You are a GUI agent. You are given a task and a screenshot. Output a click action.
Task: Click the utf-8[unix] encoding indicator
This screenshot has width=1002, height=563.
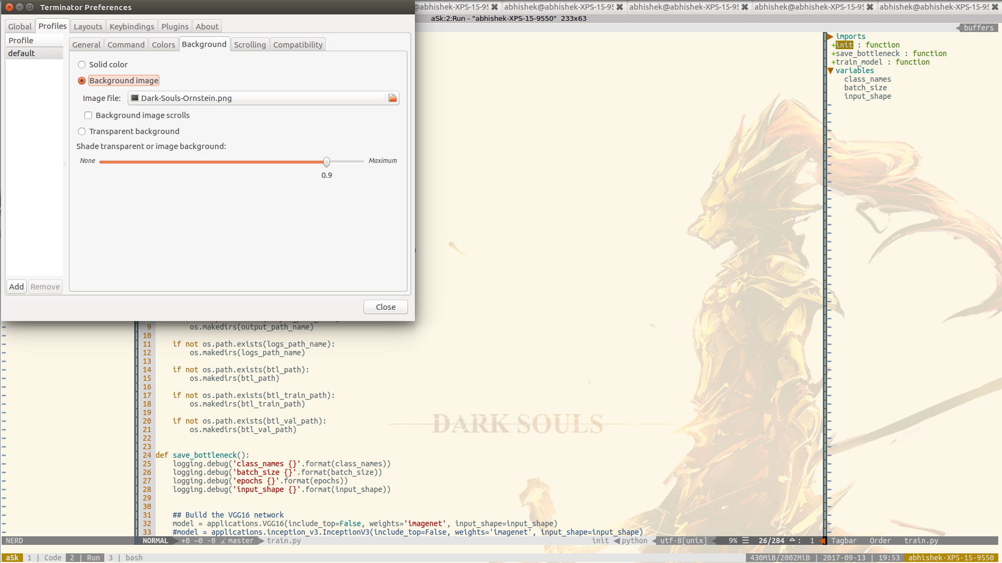[x=683, y=541]
